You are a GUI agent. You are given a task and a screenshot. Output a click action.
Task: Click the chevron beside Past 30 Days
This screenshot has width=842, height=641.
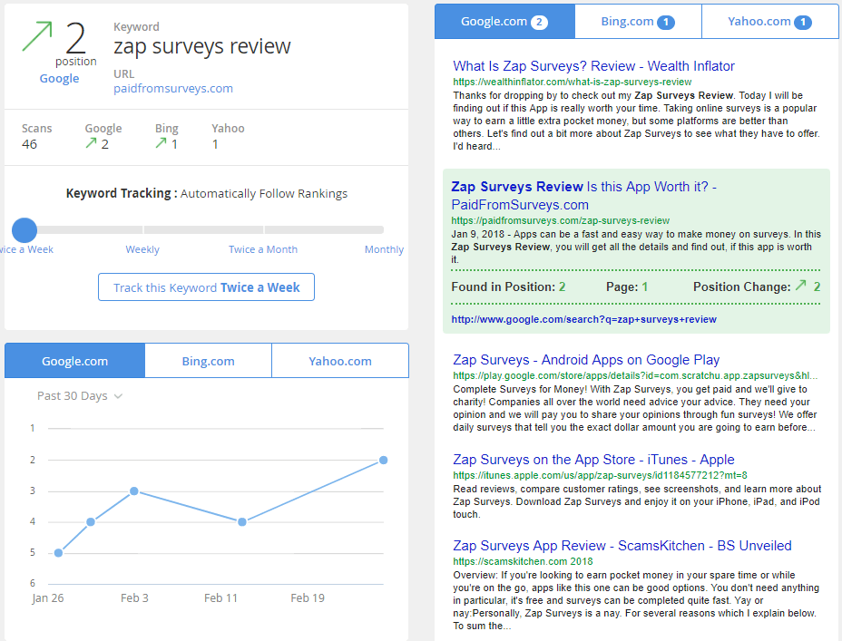[x=119, y=396]
